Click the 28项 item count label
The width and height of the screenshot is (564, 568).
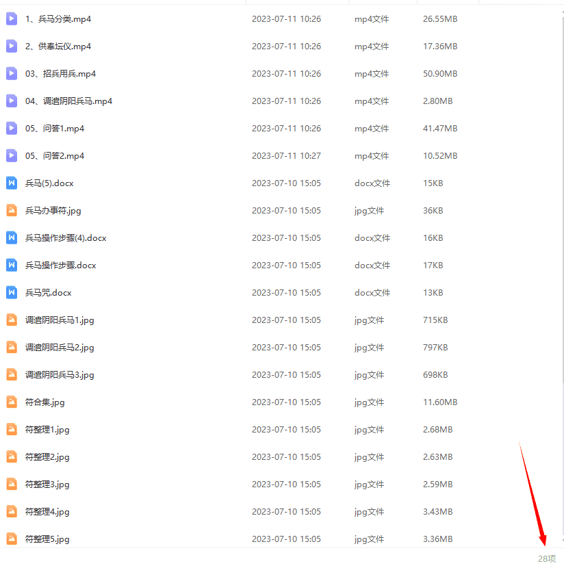coord(547,558)
